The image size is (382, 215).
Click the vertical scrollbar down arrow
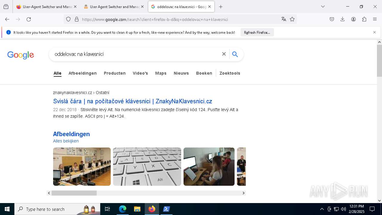click(x=379, y=201)
